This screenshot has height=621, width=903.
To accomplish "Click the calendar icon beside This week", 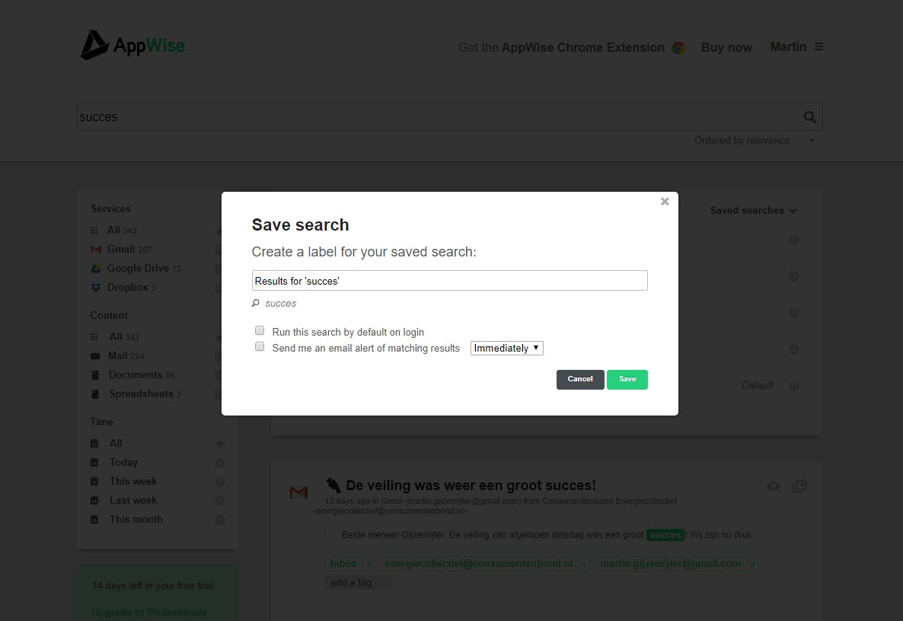I will pos(94,481).
